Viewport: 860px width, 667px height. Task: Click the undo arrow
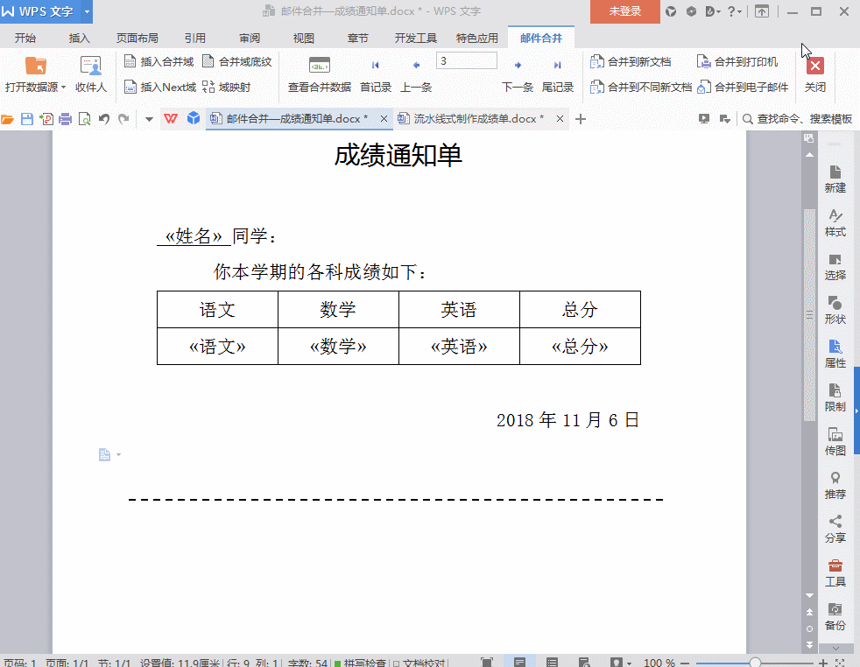coord(104,118)
